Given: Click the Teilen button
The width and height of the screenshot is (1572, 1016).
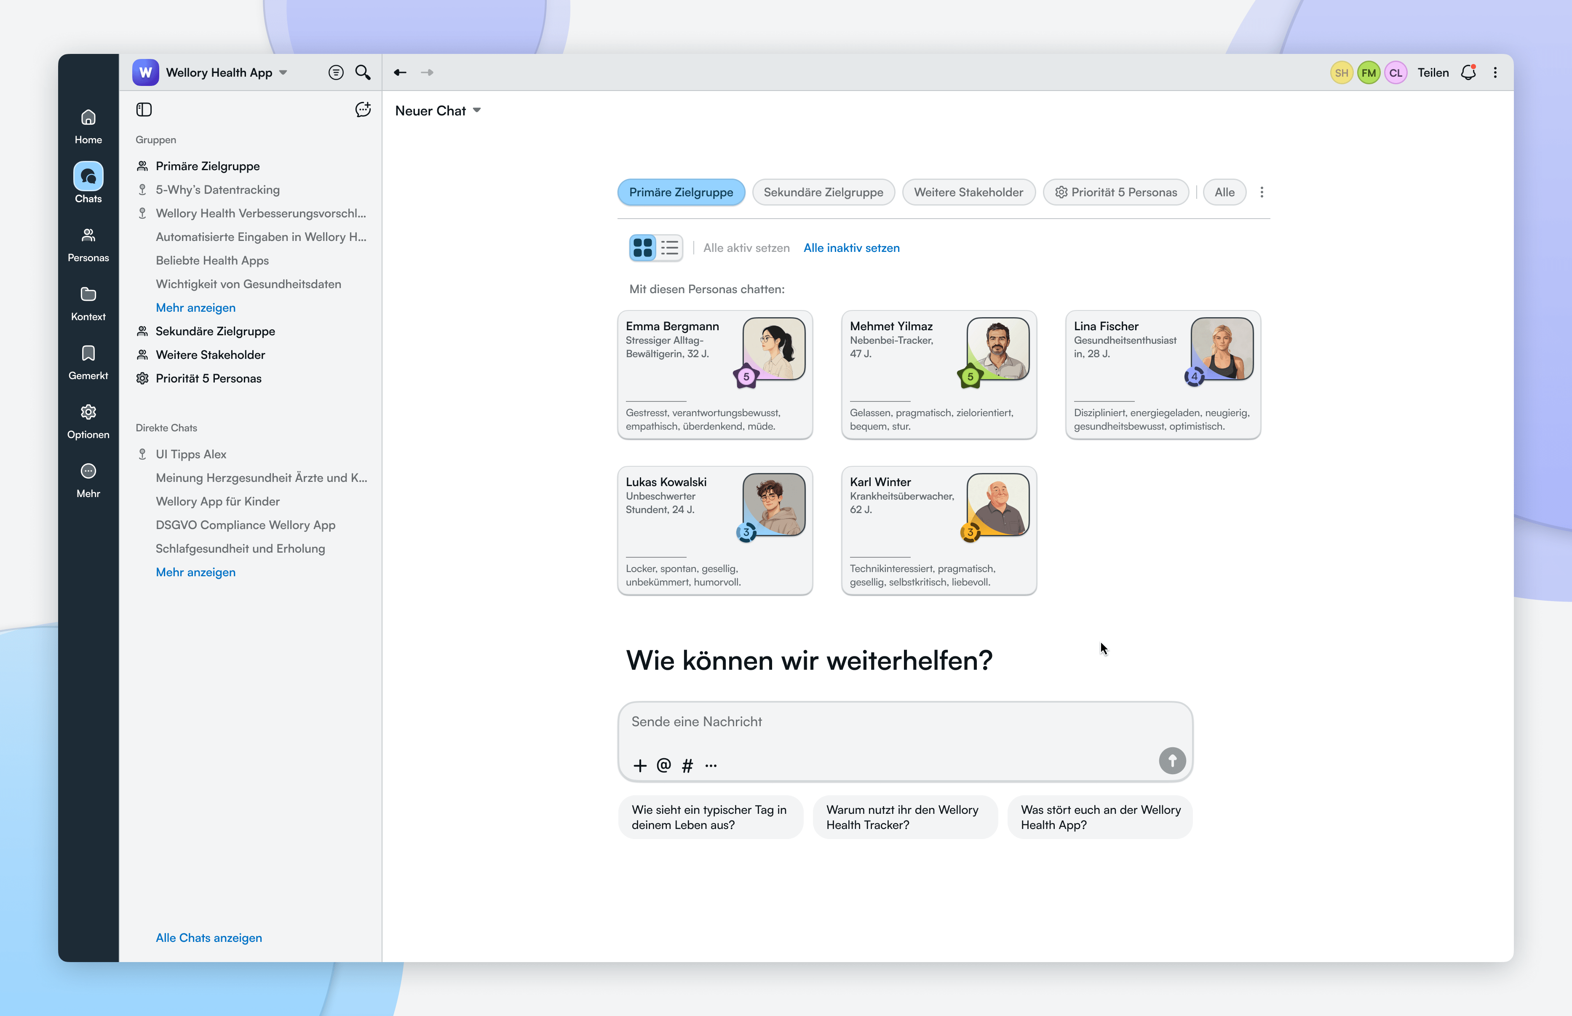Looking at the screenshot, I should tap(1433, 72).
